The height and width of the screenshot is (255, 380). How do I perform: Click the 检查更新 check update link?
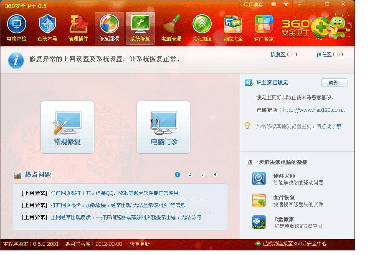[x=139, y=244]
